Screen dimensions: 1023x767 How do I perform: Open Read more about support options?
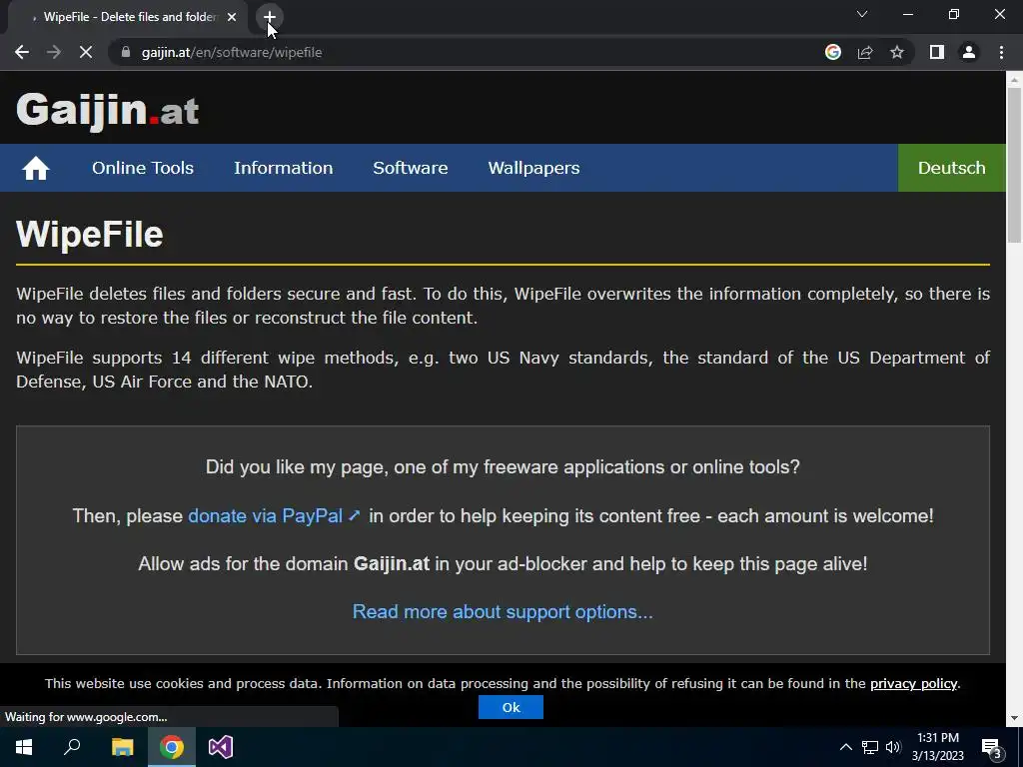pos(503,612)
